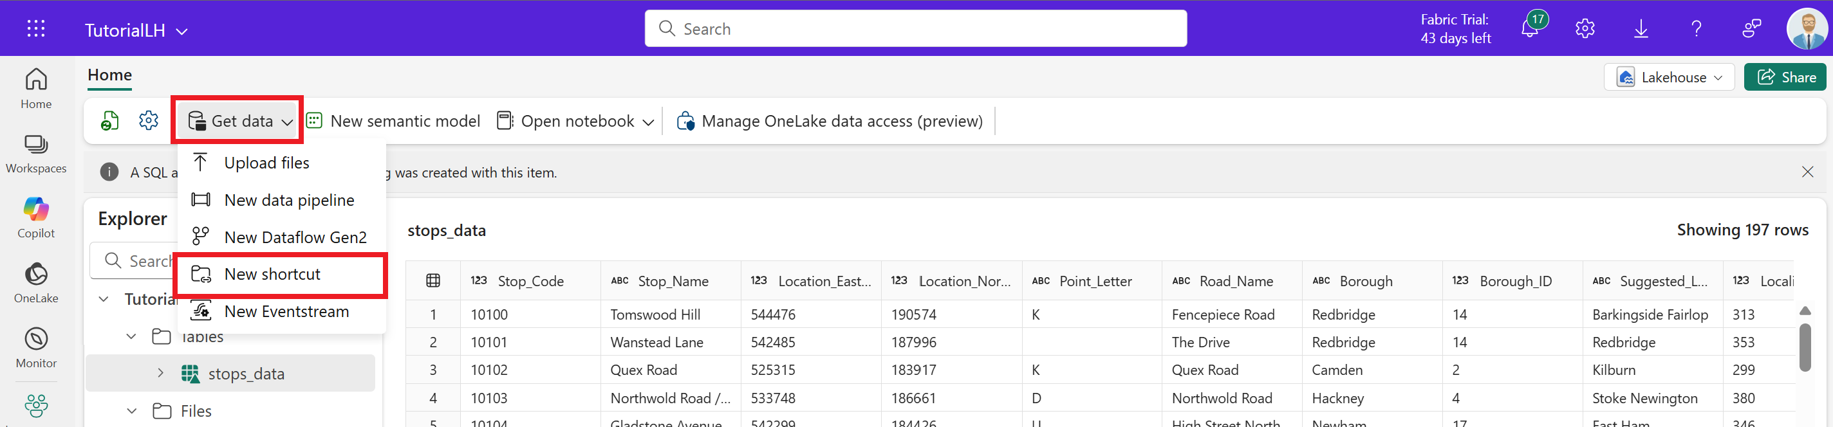Open OneLake in left sidebar

click(x=36, y=283)
